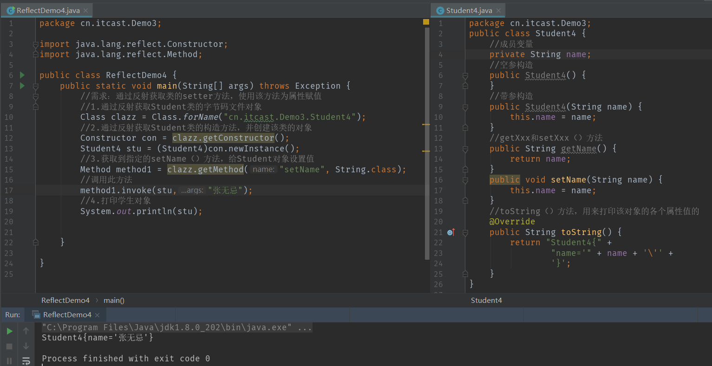Click the "...args:" parameter hint
Image resolution: width=712 pixels, height=366 pixels.
(192, 190)
